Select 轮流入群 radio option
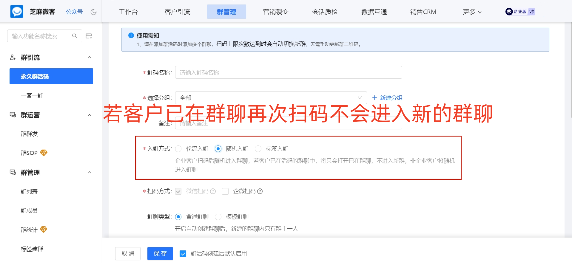The width and height of the screenshot is (572, 268). tap(178, 149)
